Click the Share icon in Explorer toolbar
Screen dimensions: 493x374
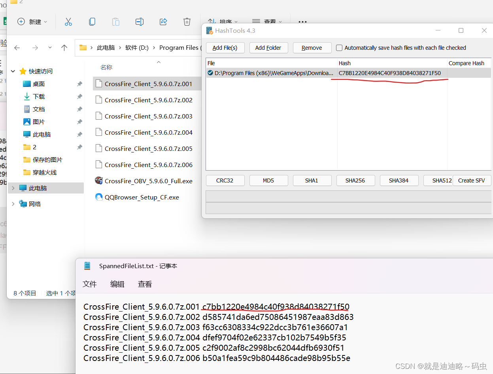163,22
